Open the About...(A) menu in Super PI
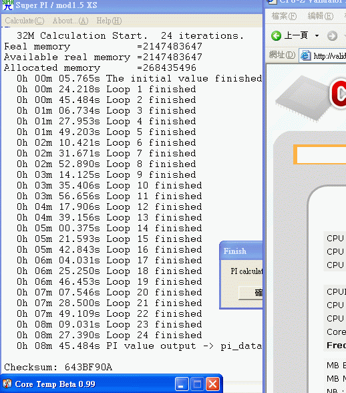346x393 pixels. tap(70, 21)
